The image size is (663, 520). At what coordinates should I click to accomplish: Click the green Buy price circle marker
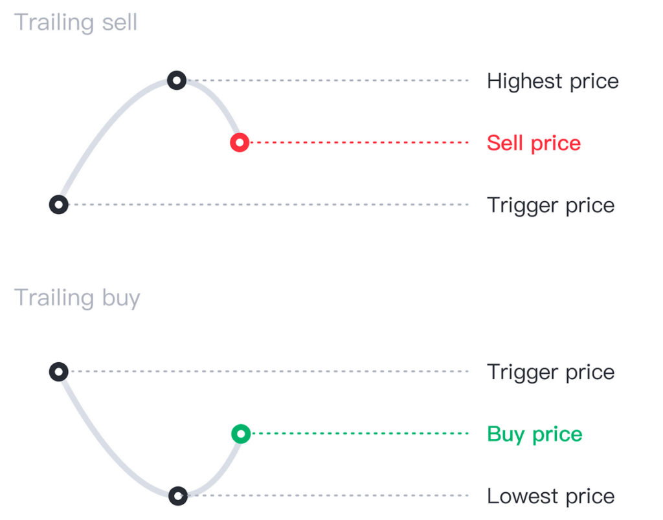pyautogui.click(x=241, y=433)
